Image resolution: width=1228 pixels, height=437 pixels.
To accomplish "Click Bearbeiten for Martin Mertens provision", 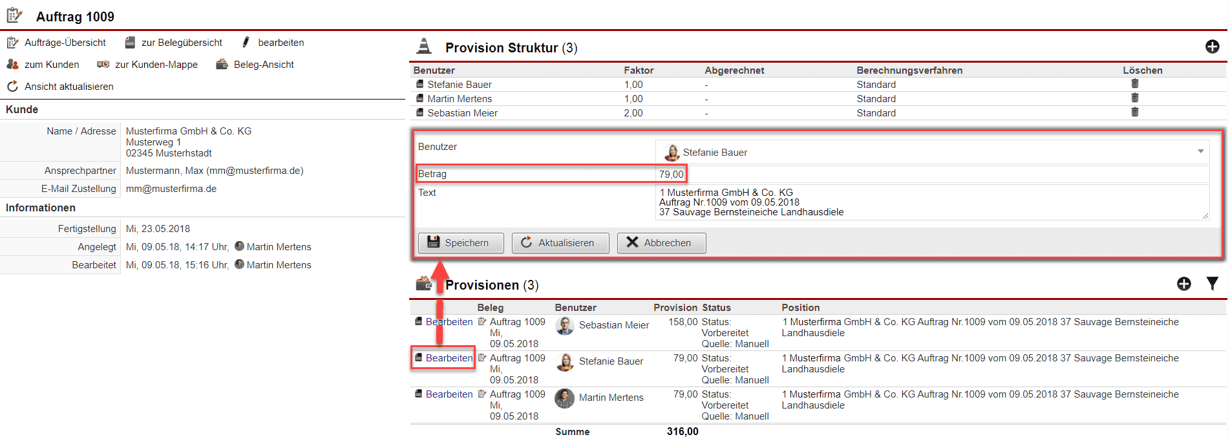I will click(449, 394).
